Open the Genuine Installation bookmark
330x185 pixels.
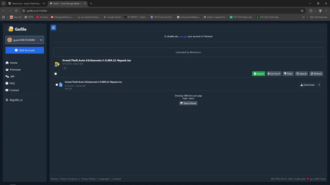188,17
